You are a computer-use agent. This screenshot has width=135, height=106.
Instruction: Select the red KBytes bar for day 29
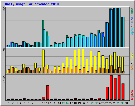119,87
